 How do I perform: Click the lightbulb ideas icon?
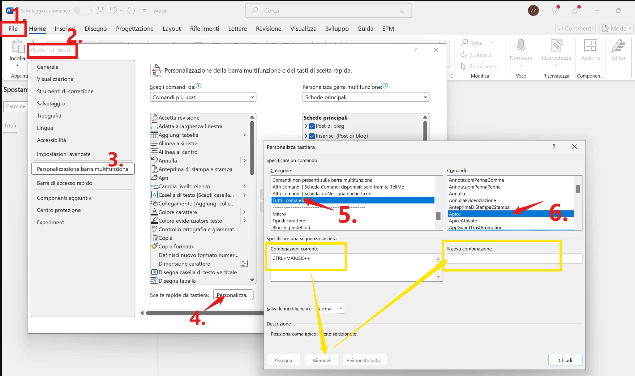tap(555, 10)
